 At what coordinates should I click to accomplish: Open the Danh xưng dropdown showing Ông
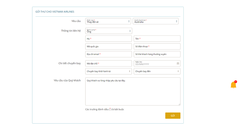[x=109, y=31]
